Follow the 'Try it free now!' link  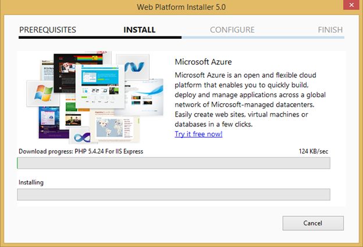click(x=198, y=134)
